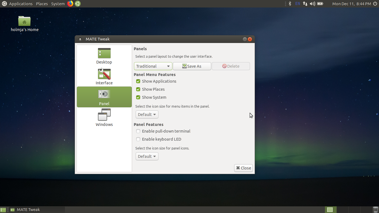Click Show Desktop icon in bottom panel
The height and width of the screenshot is (213, 379).
(3, 210)
